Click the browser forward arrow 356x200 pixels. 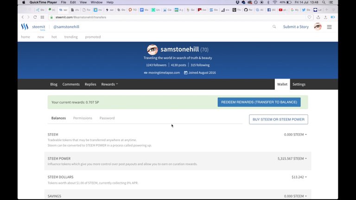[x=28, y=17]
